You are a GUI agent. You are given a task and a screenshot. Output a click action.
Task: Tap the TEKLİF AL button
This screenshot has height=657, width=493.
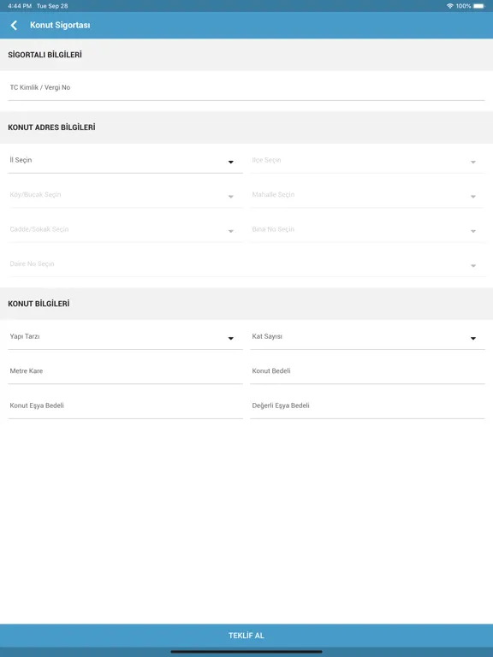(x=246, y=636)
